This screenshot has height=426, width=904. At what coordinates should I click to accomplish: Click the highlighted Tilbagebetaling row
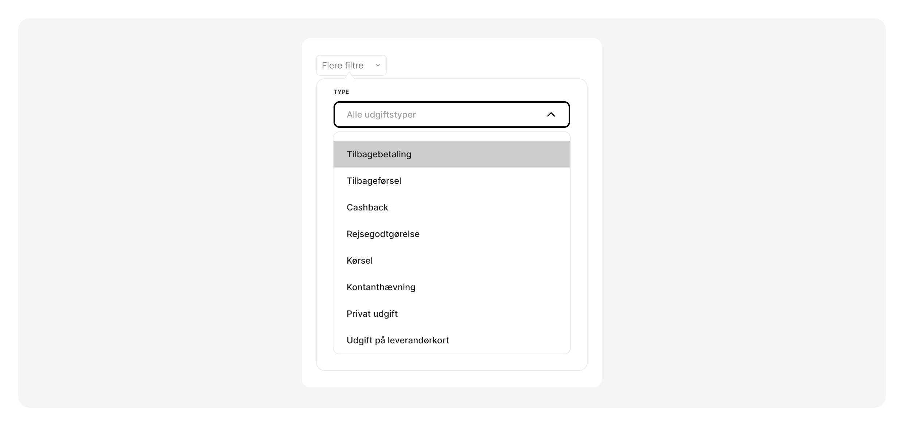[x=379, y=154]
